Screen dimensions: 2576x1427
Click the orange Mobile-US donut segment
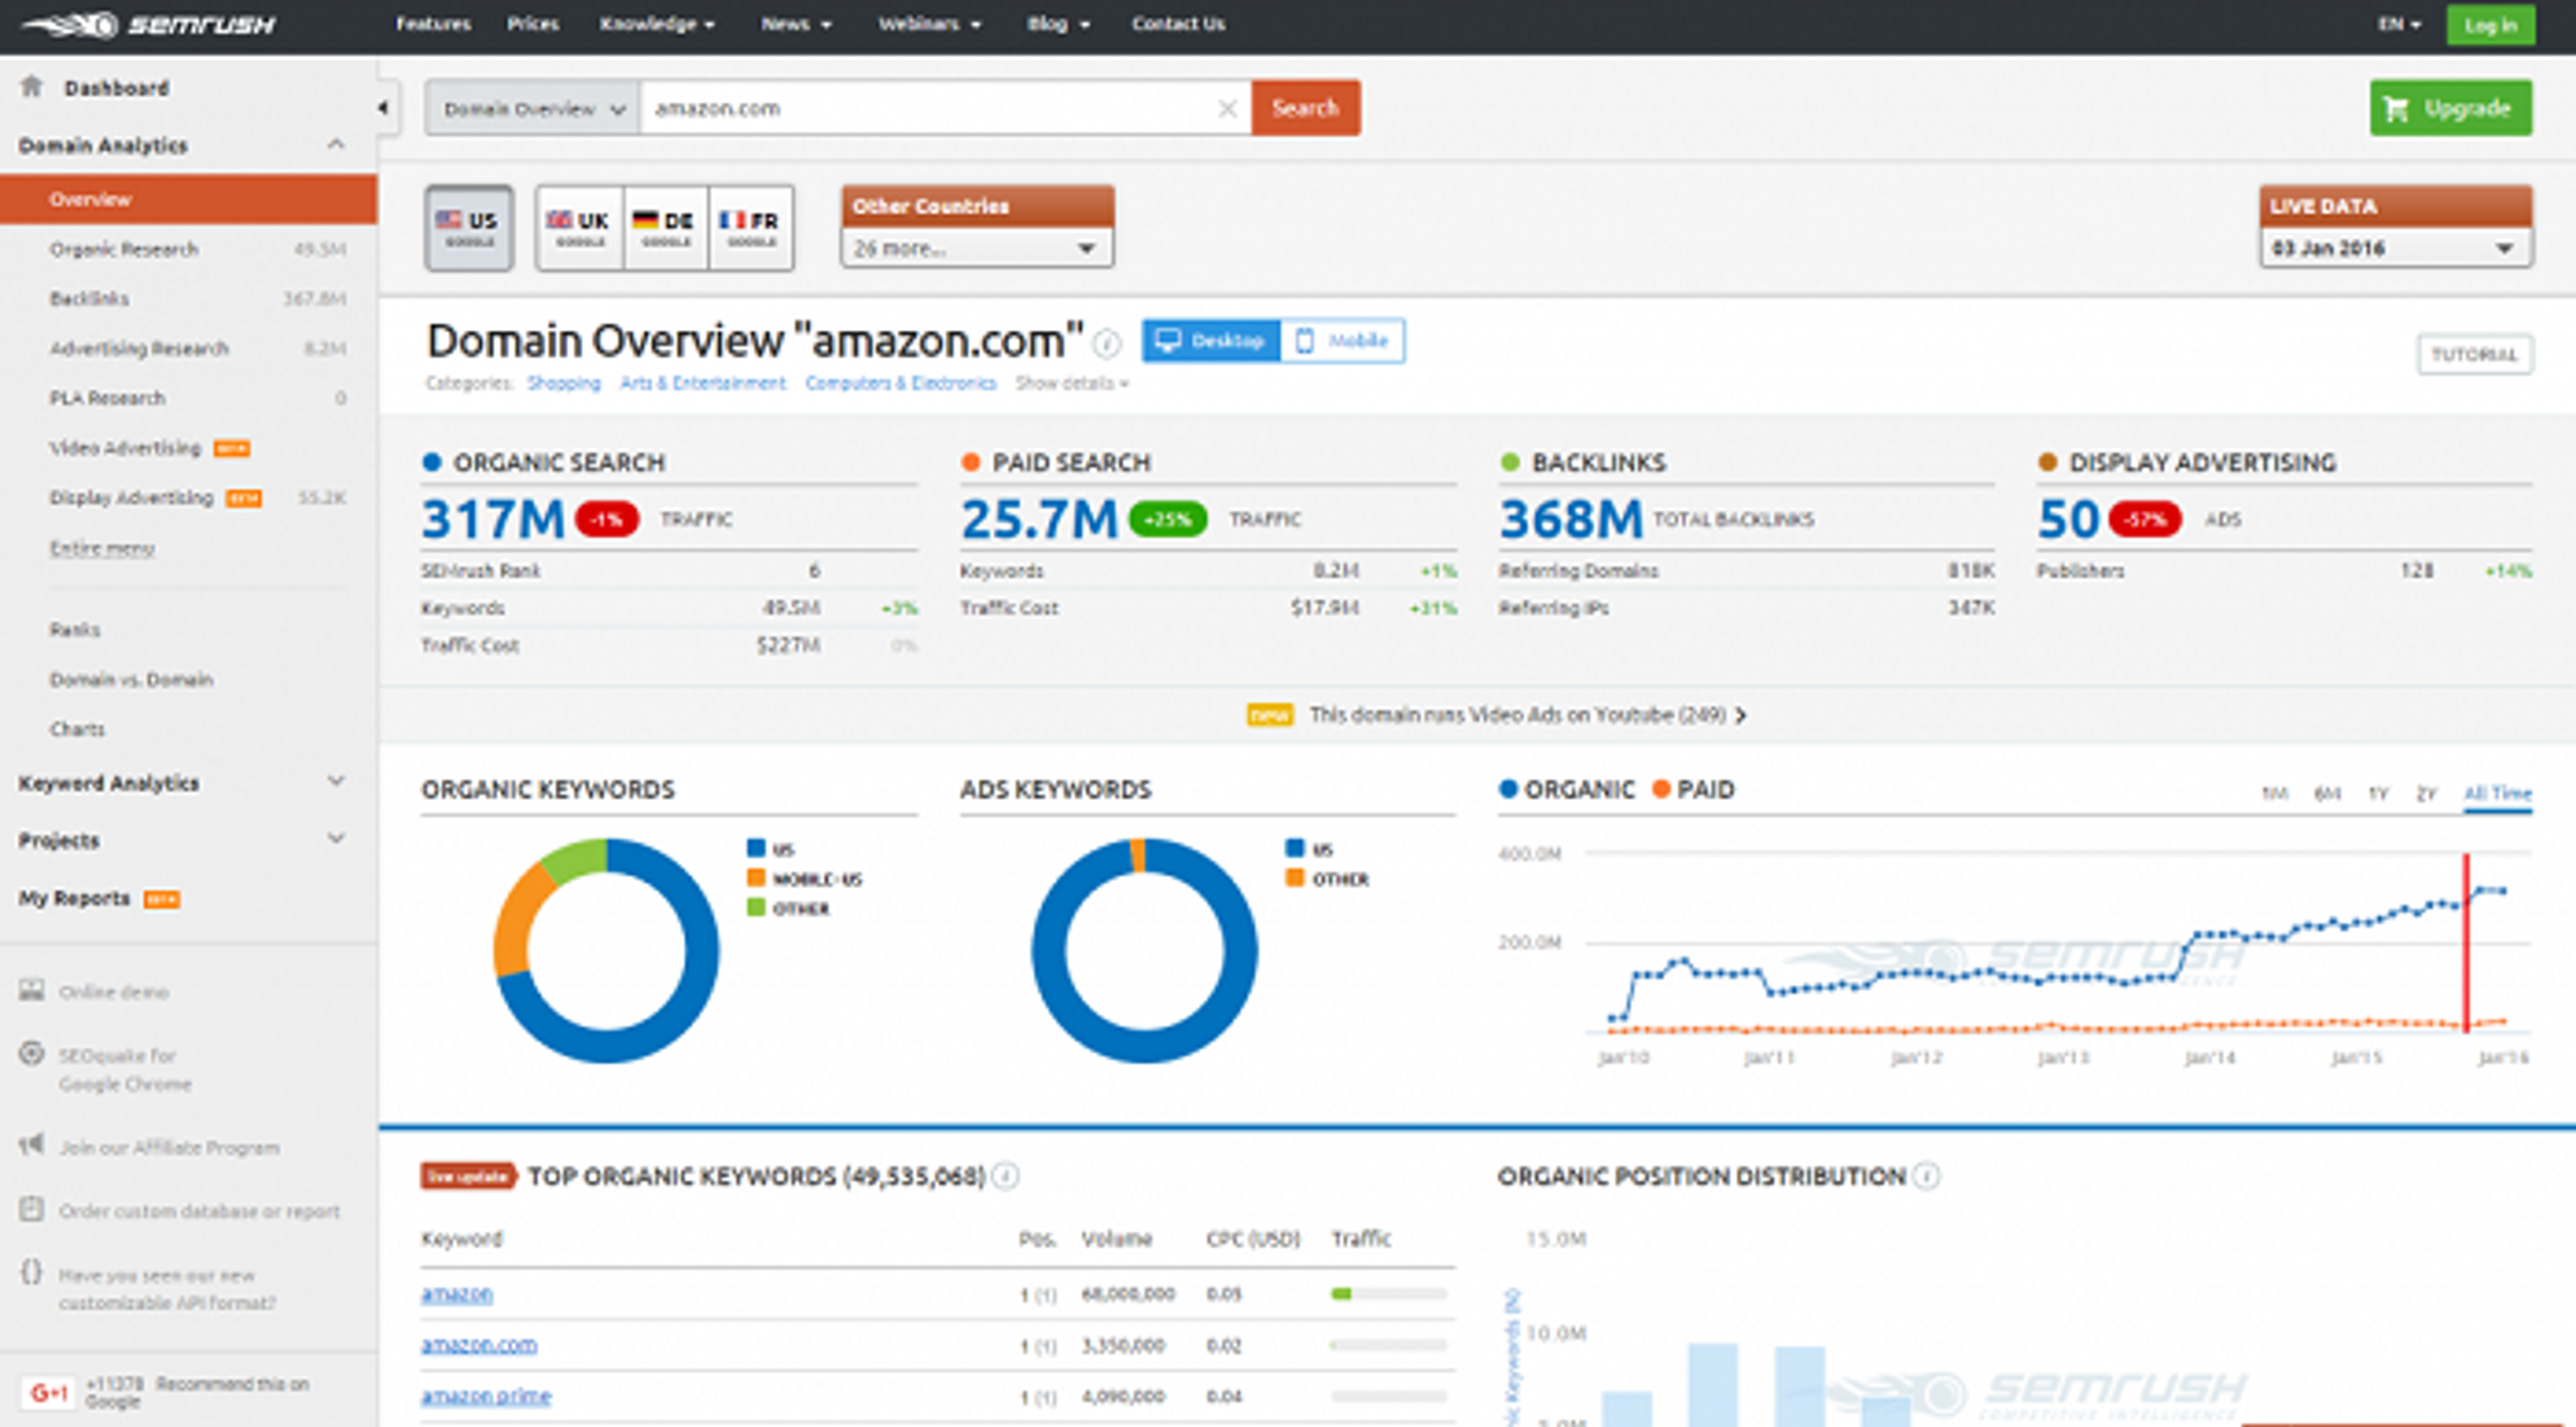520,919
